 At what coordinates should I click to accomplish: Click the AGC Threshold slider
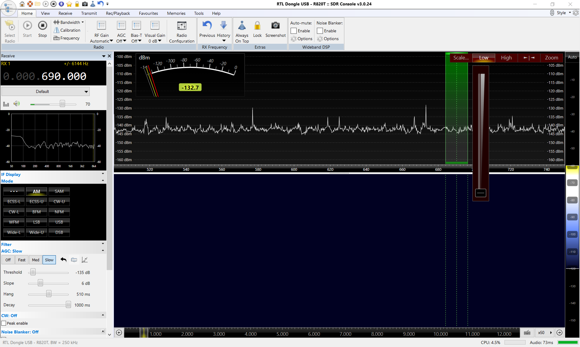pos(33,272)
